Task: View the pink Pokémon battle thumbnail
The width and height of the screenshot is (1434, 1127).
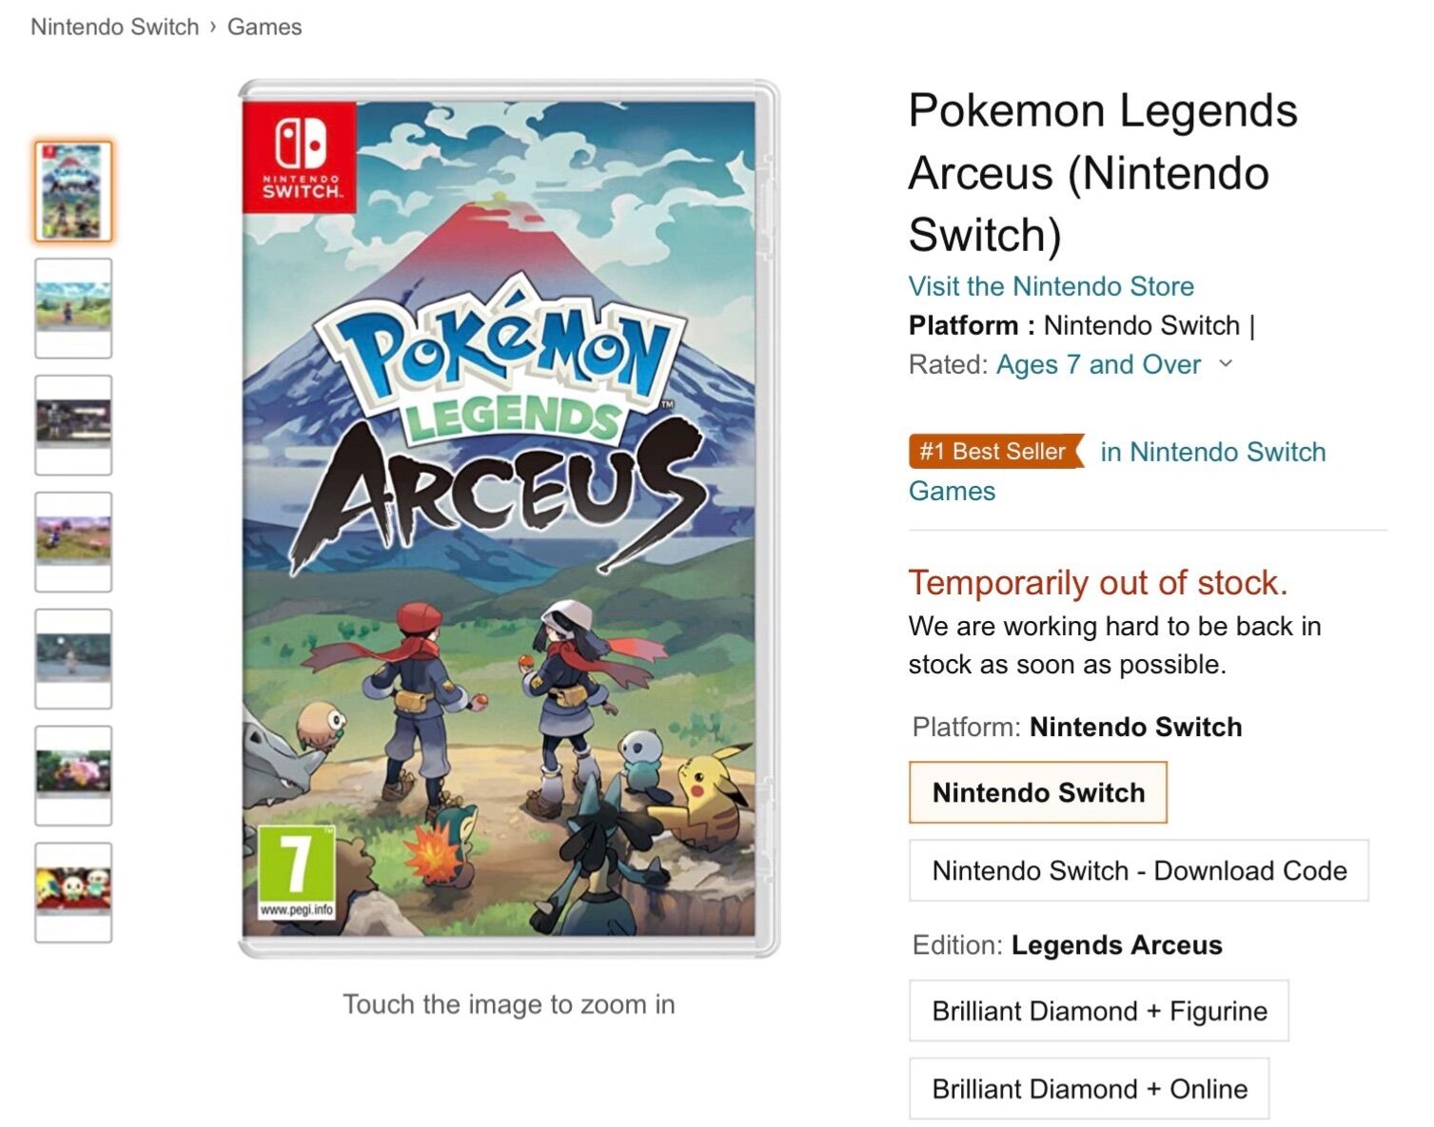Action: 73,776
